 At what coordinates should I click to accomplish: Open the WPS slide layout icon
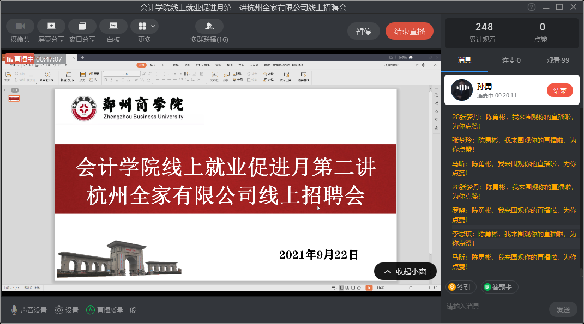83,75
